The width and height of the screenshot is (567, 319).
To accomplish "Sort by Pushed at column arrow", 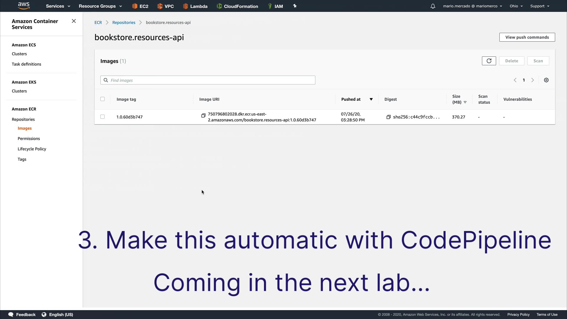I will click(x=371, y=99).
